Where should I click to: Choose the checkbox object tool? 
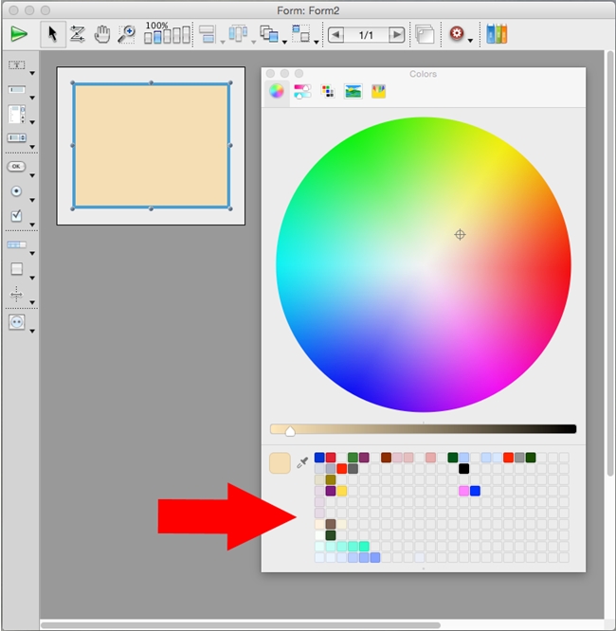[16, 216]
